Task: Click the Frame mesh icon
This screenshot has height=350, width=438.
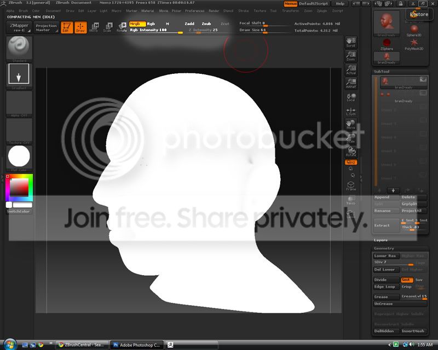Action: [x=351, y=186]
